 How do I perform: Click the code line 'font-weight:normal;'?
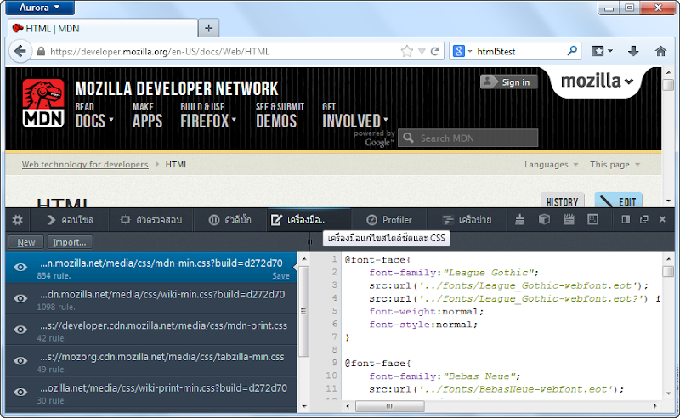point(426,311)
